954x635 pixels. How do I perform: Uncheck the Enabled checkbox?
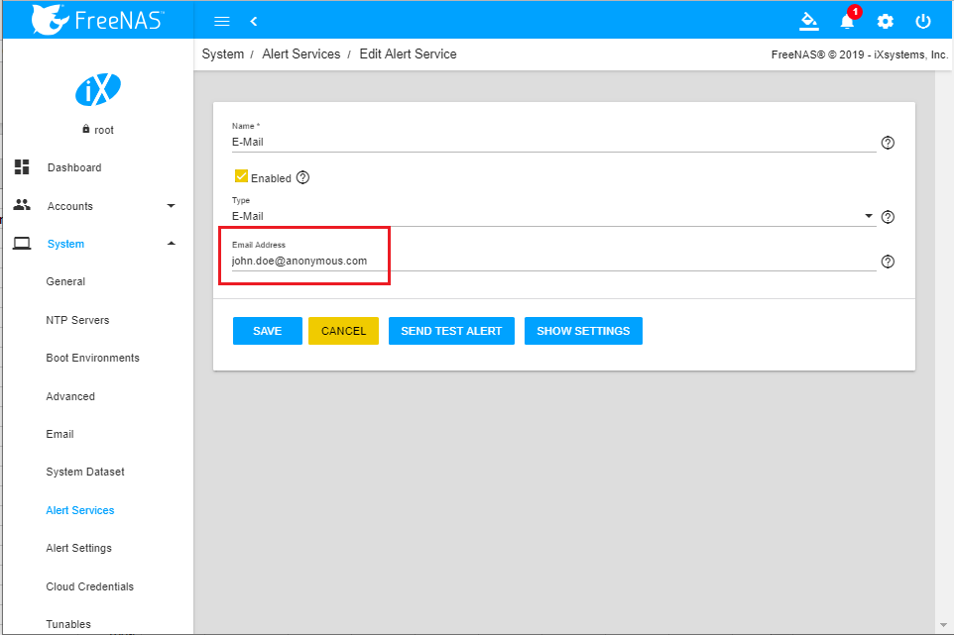point(241,177)
